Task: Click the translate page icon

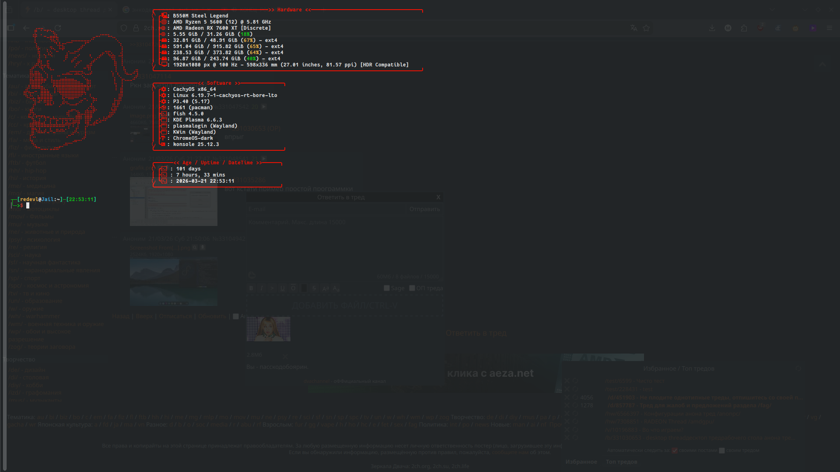Action: tap(633, 28)
